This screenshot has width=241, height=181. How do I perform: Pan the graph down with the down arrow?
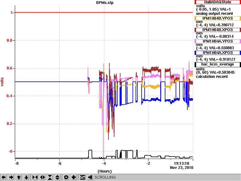click(x=27, y=177)
